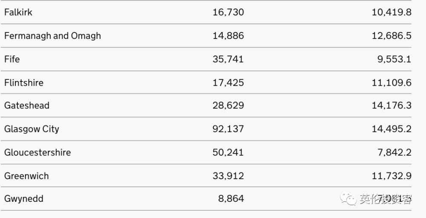Click the WeChat logo watermark icon
The width and height of the screenshot is (426, 218).
348,198
